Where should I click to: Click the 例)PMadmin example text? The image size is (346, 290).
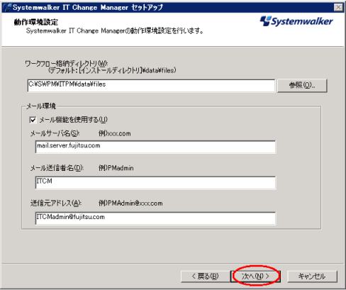pyautogui.click(x=116, y=168)
